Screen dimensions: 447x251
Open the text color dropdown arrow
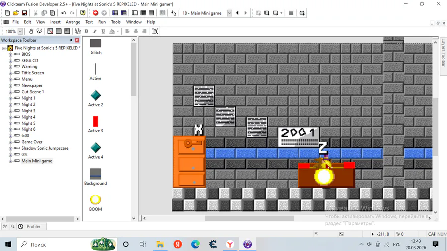tap(118, 31)
